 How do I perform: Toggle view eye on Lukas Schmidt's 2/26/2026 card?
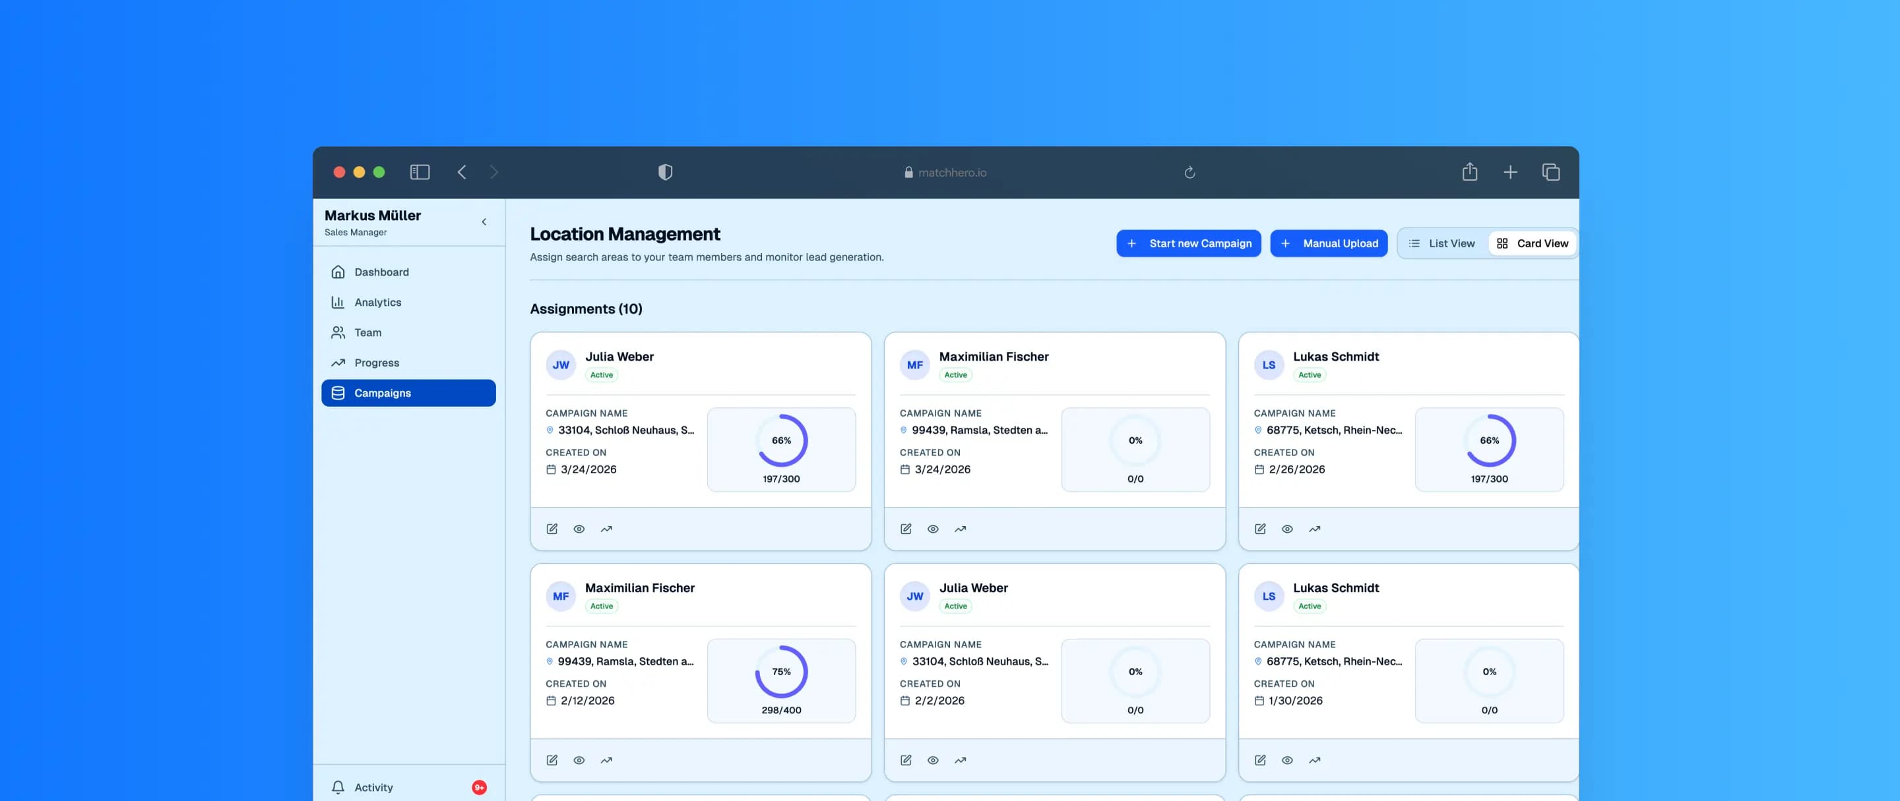1287,529
